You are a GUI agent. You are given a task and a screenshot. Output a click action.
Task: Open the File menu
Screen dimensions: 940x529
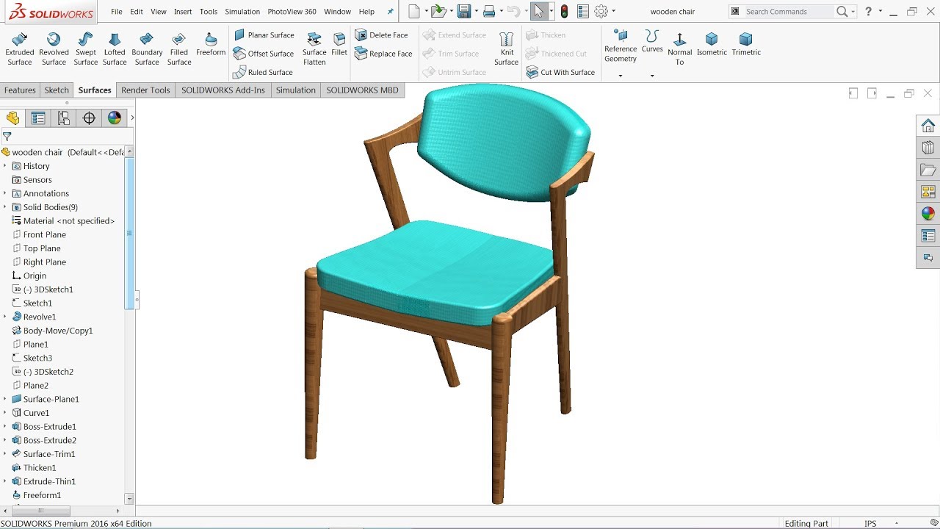click(117, 12)
